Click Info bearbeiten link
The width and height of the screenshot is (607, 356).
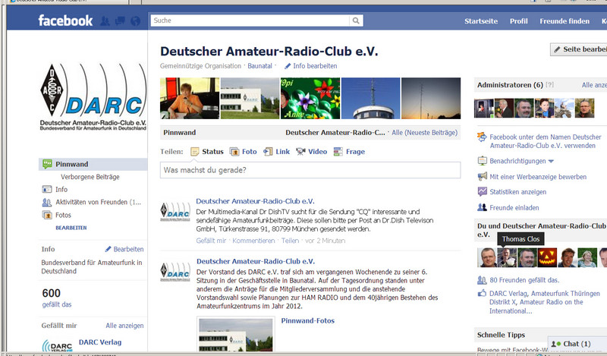[315, 66]
